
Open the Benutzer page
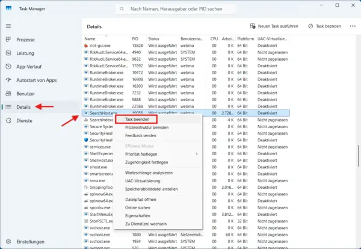pos(25,94)
